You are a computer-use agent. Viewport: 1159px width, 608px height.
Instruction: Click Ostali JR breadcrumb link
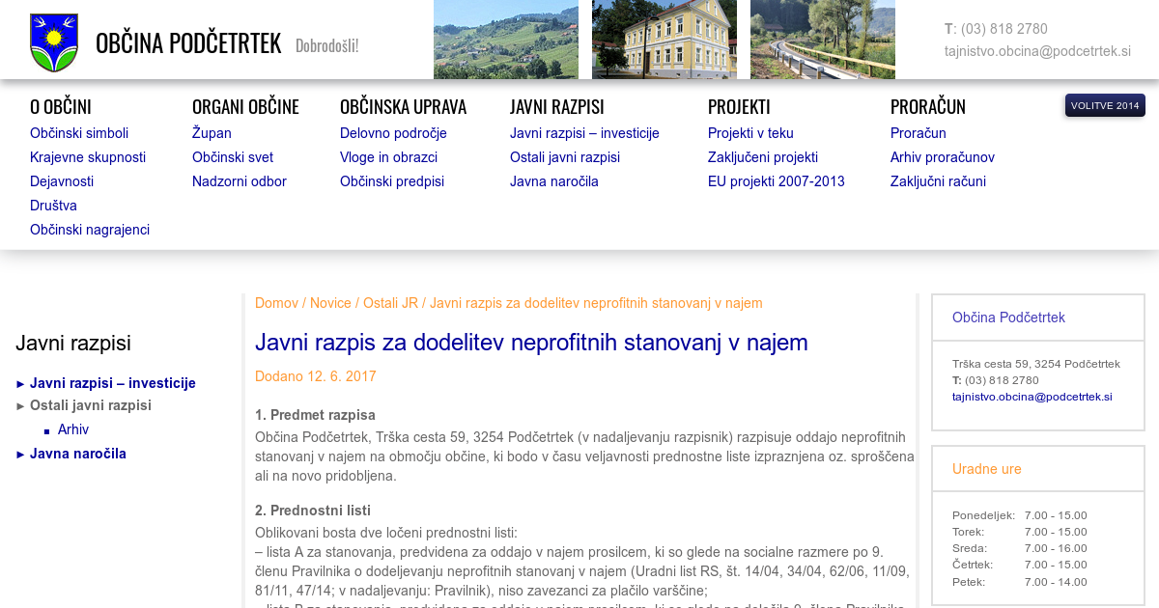[x=390, y=303]
